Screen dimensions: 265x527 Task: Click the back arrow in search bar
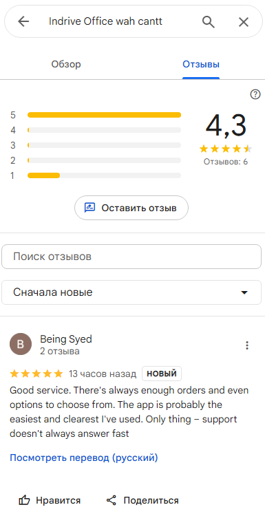tap(23, 22)
